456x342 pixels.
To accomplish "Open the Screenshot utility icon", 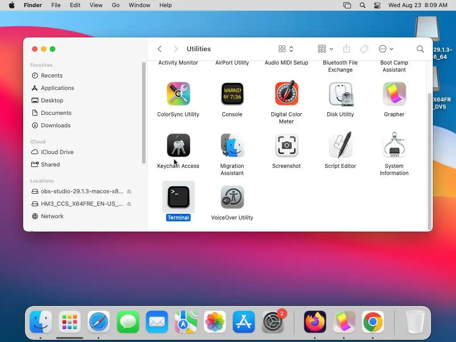I will (x=286, y=145).
